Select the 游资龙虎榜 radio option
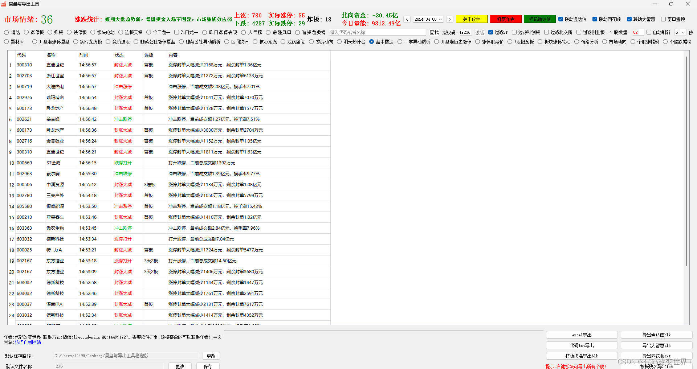This screenshot has height=369, width=697. tap(297, 32)
